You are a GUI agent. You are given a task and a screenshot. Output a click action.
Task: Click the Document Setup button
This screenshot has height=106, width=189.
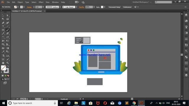point(114,7)
